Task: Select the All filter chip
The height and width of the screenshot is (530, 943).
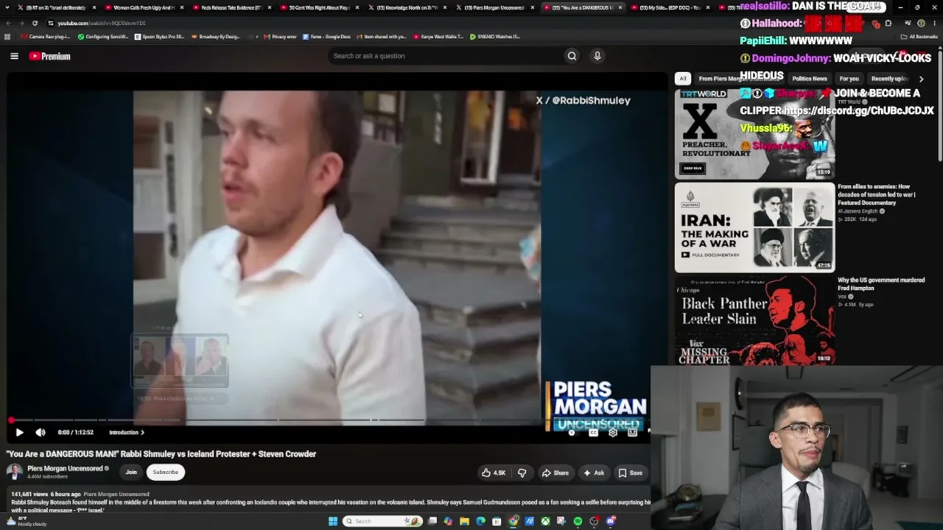Action: click(x=683, y=79)
